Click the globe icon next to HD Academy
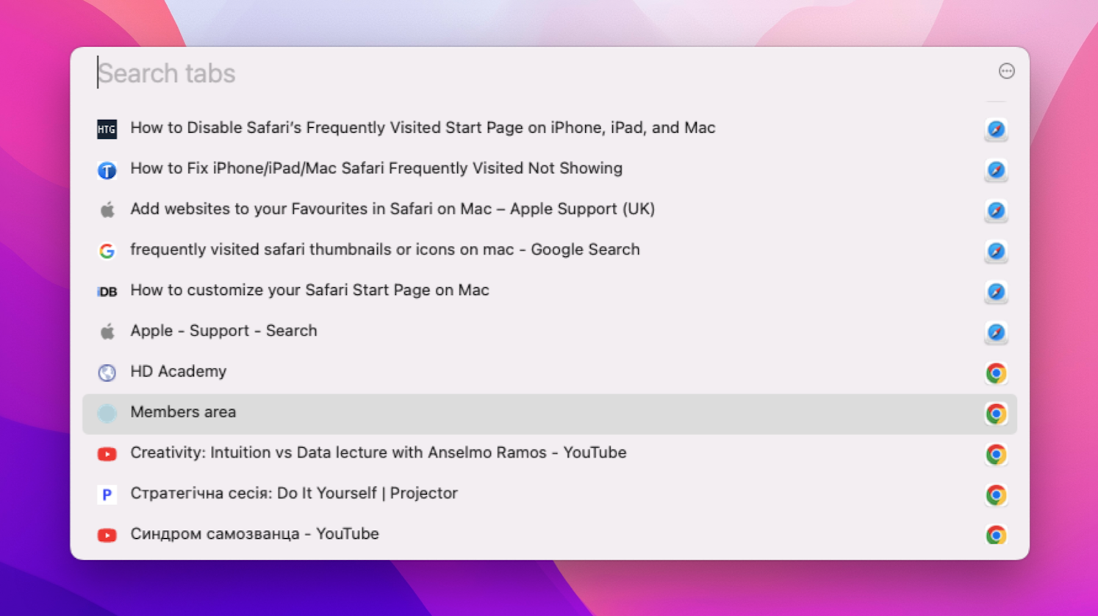Screen dimensions: 1098x616 (107, 373)
